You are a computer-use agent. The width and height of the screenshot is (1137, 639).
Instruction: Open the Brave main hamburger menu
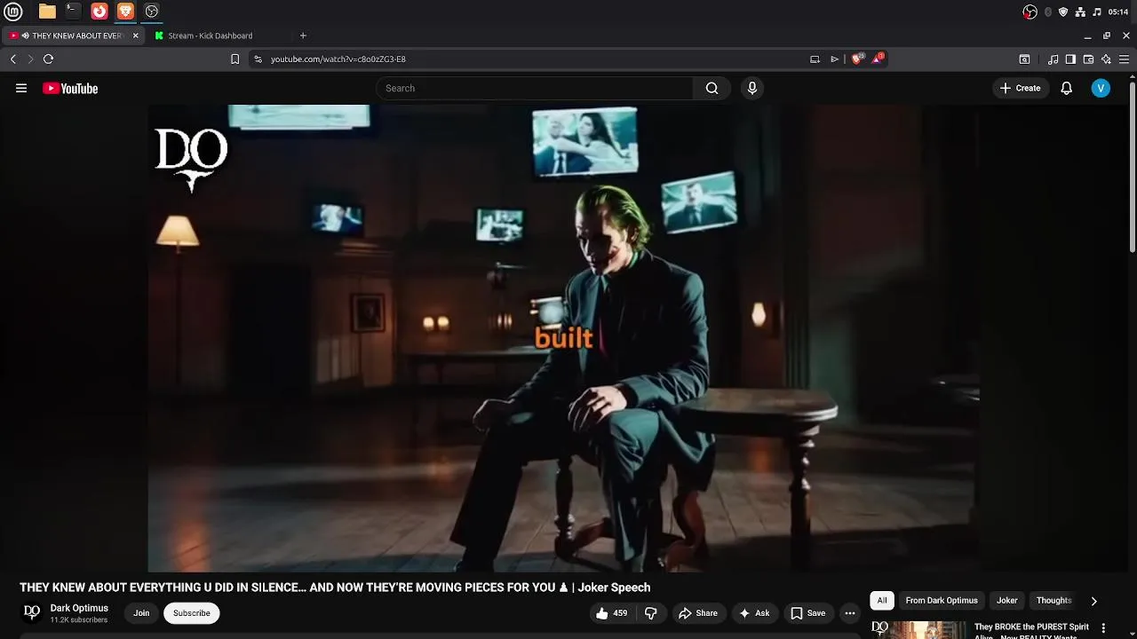pos(1124,59)
